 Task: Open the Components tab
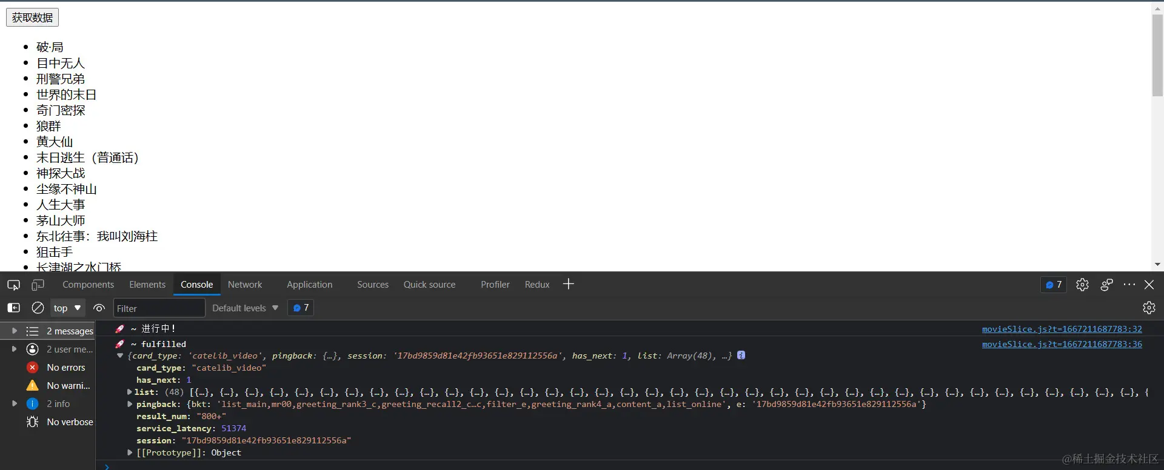[88, 285]
